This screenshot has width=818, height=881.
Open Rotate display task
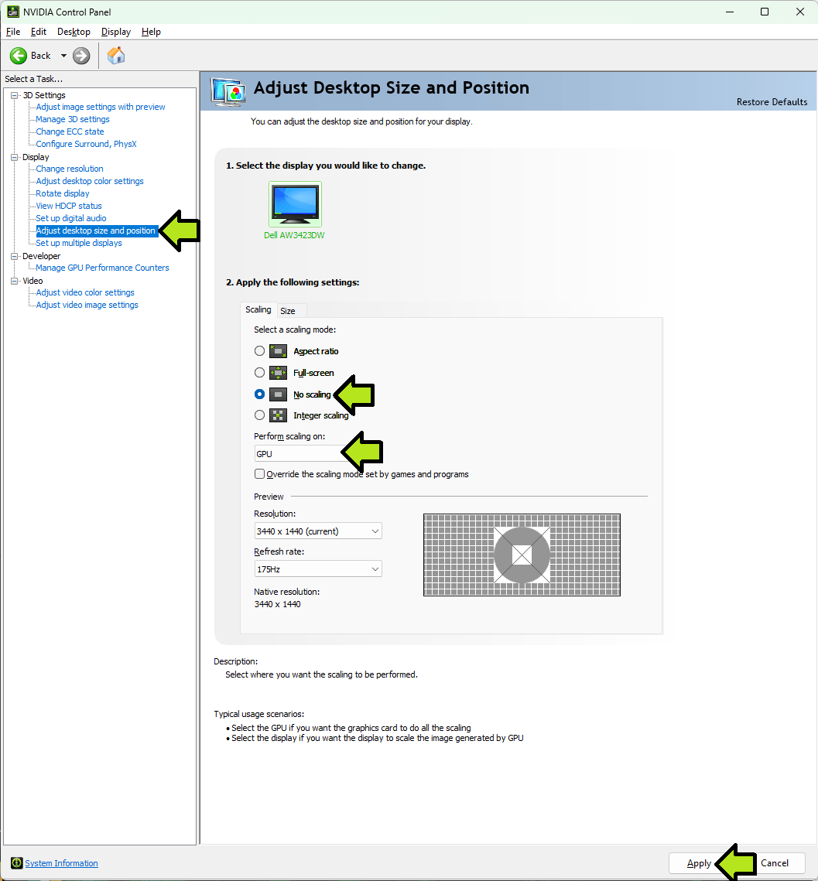click(x=63, y=193)
